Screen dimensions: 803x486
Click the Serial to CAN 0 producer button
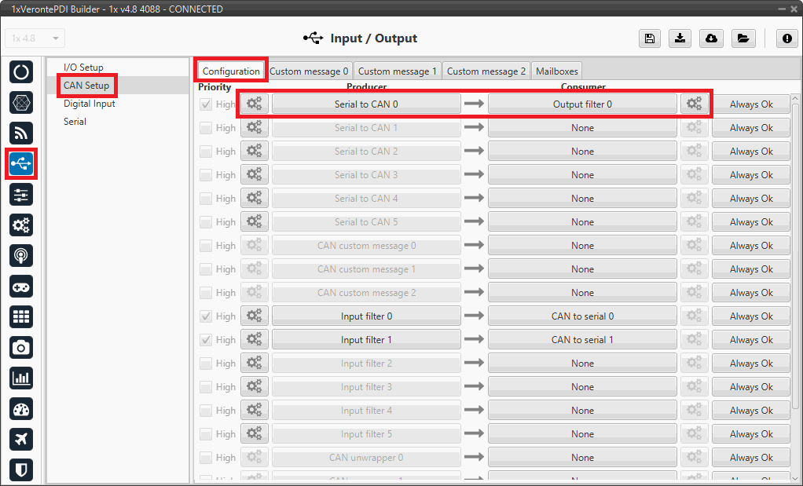tap(366, 104)
